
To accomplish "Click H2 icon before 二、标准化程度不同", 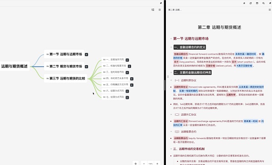I will 104,66.
